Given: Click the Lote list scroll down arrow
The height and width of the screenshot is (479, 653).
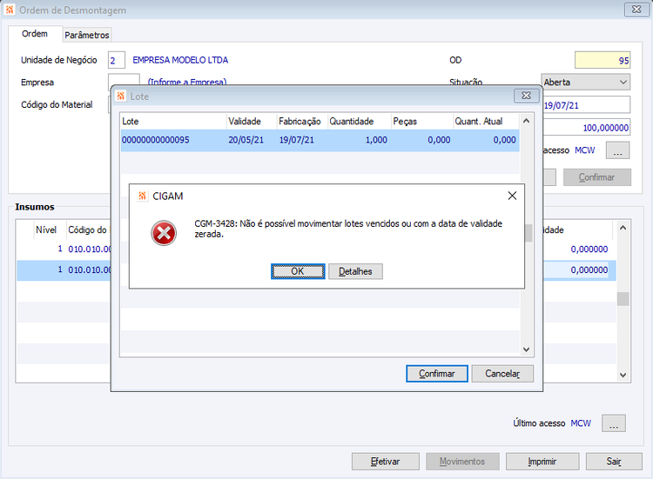Looking at the screenshot, I should pyautogui.click(x=526, y=349).
